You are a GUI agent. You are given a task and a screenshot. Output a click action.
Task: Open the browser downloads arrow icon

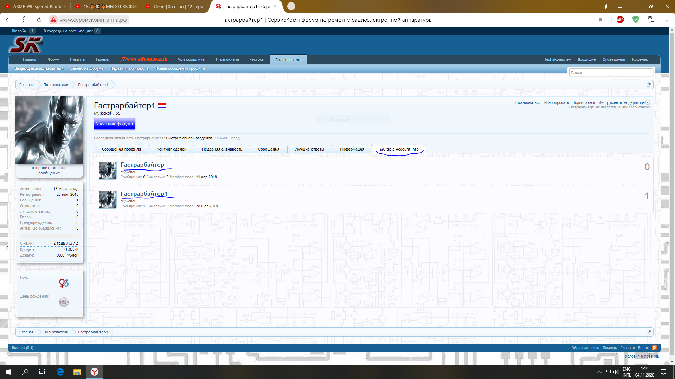click(667, 20)
